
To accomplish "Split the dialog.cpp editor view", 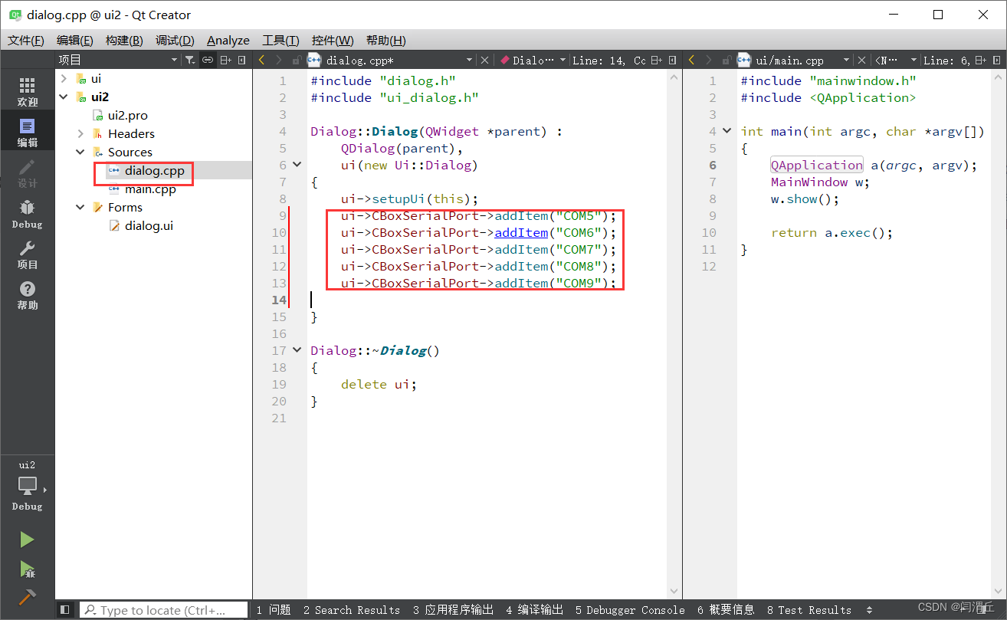I will click(655, 60).
